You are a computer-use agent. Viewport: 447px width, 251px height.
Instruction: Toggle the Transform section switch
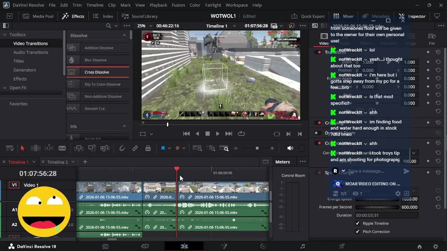(x=318, y=52)
